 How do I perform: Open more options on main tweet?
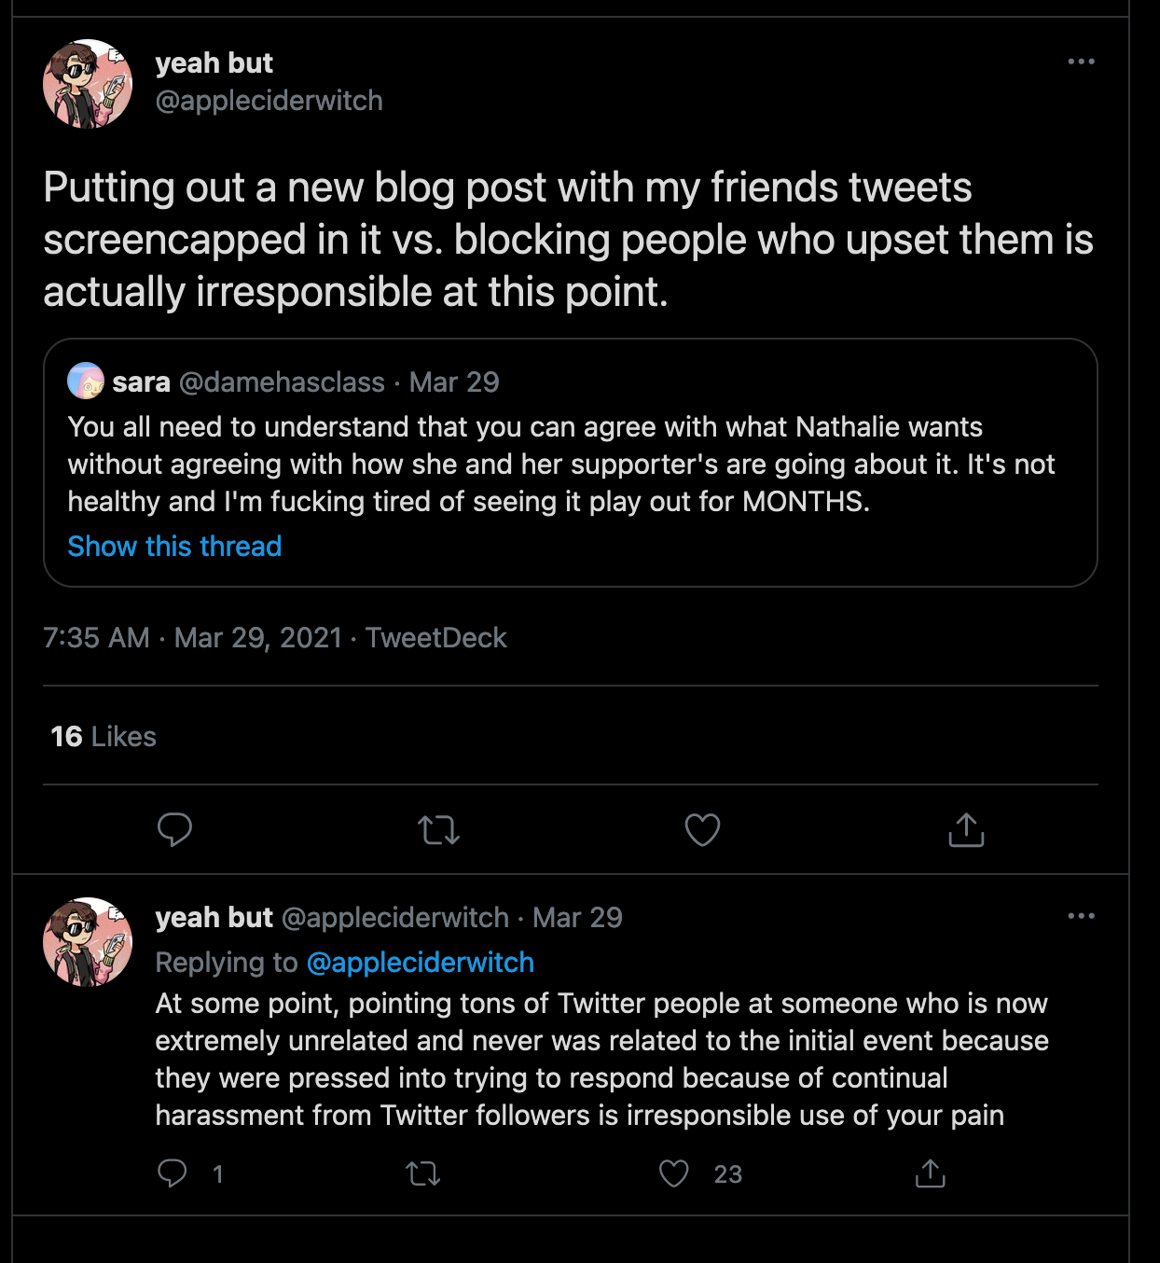pyautogui.click(x=1081, y=62)
